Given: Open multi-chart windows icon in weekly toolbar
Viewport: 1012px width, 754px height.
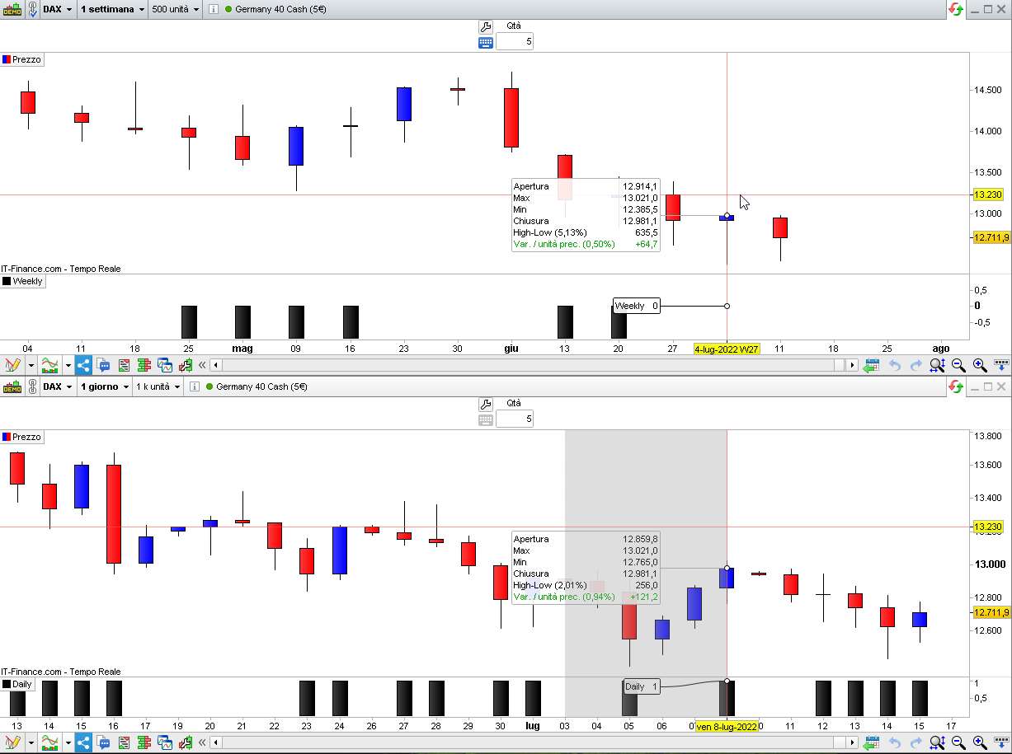Looking at the screenshot, I should 164,365.
